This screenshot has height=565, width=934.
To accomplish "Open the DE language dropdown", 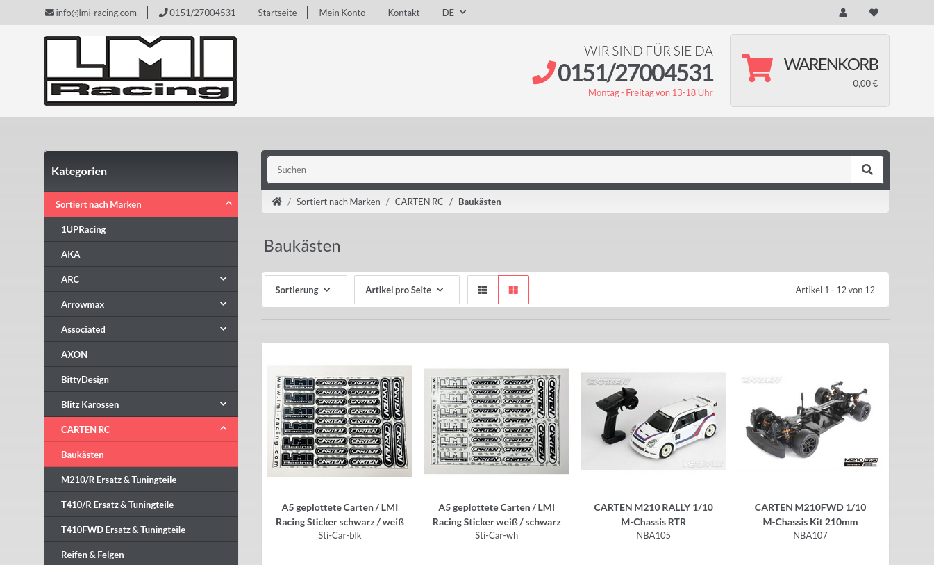I will click(454, 13).
